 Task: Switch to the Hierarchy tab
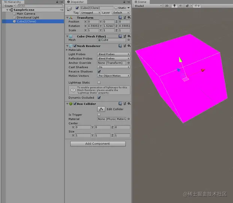point(12,2)
